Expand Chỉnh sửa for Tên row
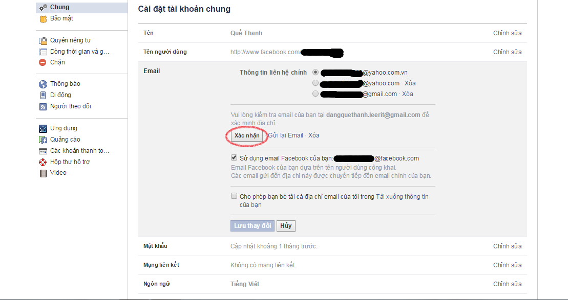This screenshot has width=568, height=300. (507, 33)
